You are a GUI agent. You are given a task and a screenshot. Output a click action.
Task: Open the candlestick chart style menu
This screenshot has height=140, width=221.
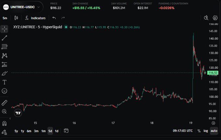[16, 18]
